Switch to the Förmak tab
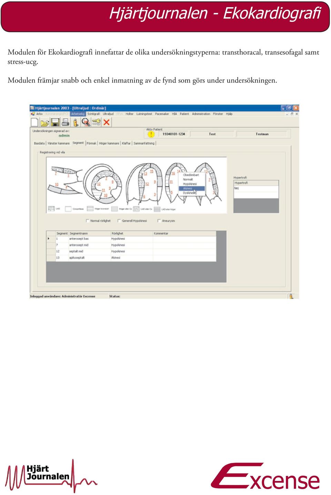The image size is (331, 495). [91, 143]
